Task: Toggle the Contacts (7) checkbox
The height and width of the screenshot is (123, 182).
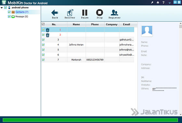Action: [x=9, y=12]
